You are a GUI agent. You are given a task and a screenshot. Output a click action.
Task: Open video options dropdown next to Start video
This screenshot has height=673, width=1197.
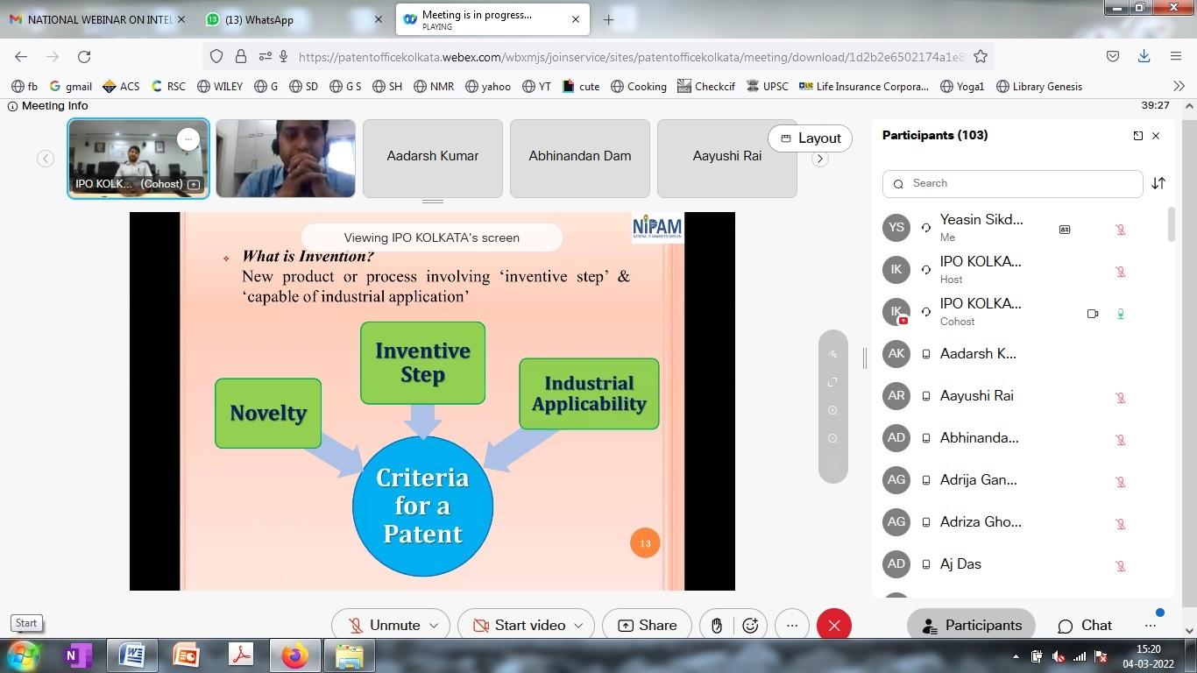click(578, 625)
